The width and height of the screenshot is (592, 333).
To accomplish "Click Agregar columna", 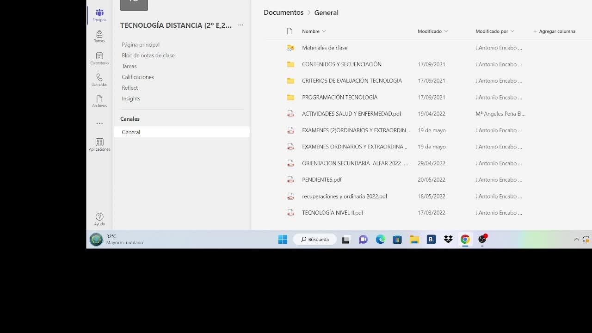I will point(554,31).
